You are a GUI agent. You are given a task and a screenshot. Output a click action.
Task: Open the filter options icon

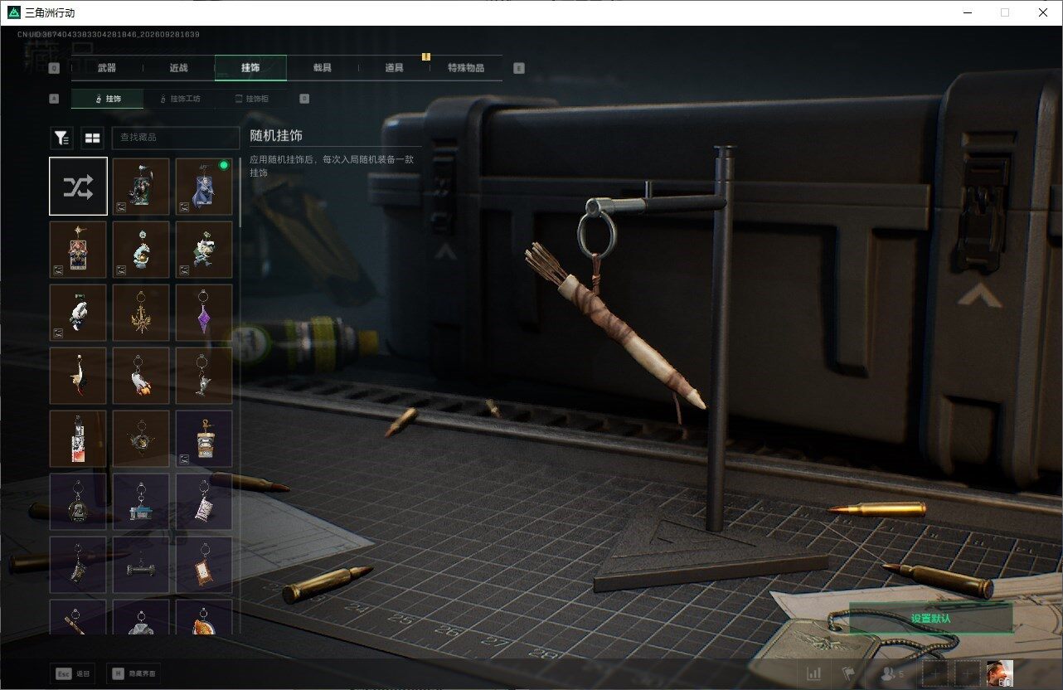61,138
